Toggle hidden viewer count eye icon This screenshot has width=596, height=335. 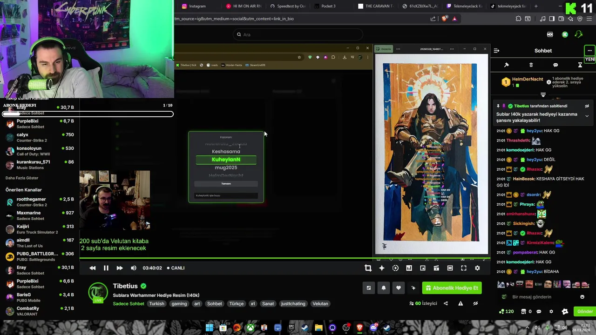point(475,303)
